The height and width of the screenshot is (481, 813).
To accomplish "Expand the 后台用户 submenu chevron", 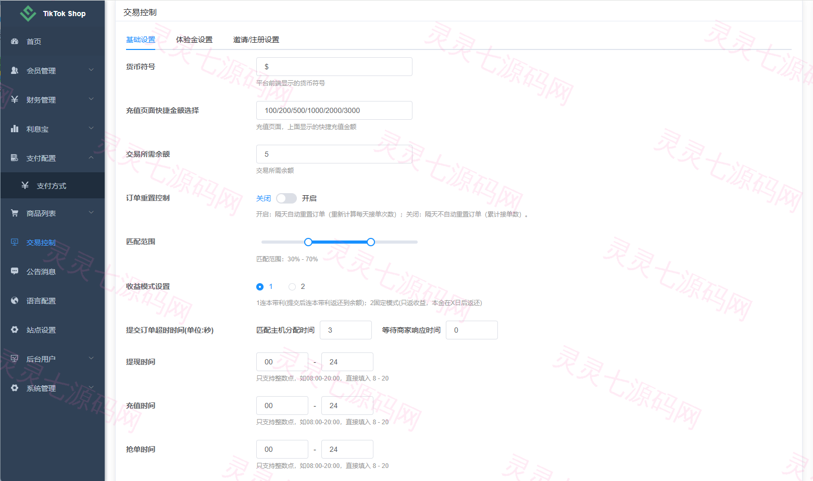I will tap(91, 358).
